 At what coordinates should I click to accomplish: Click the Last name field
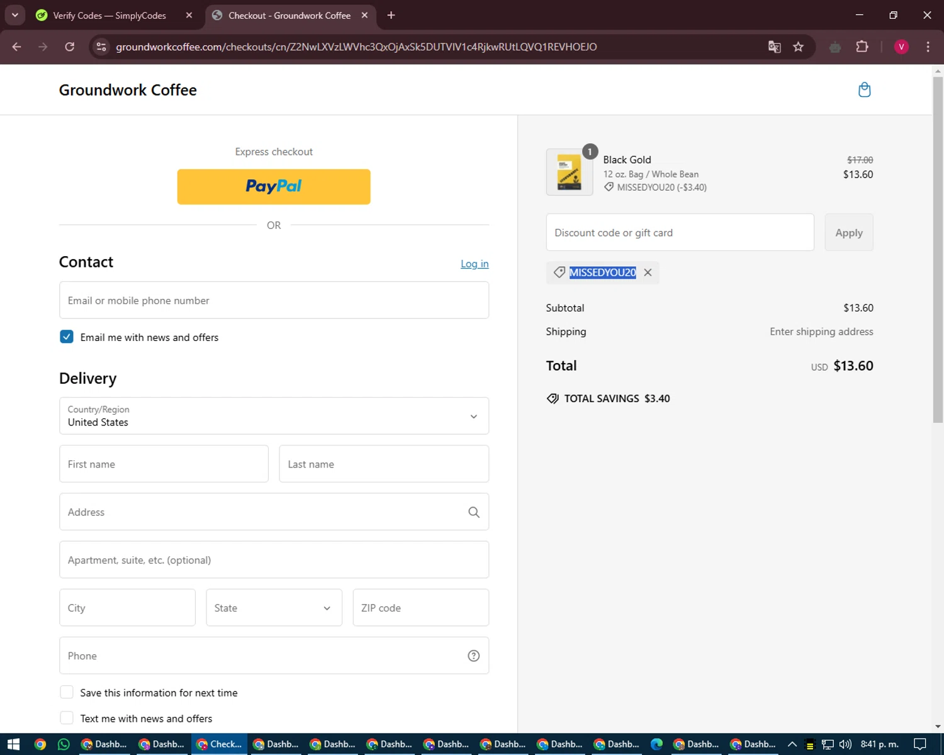(384, 464)
